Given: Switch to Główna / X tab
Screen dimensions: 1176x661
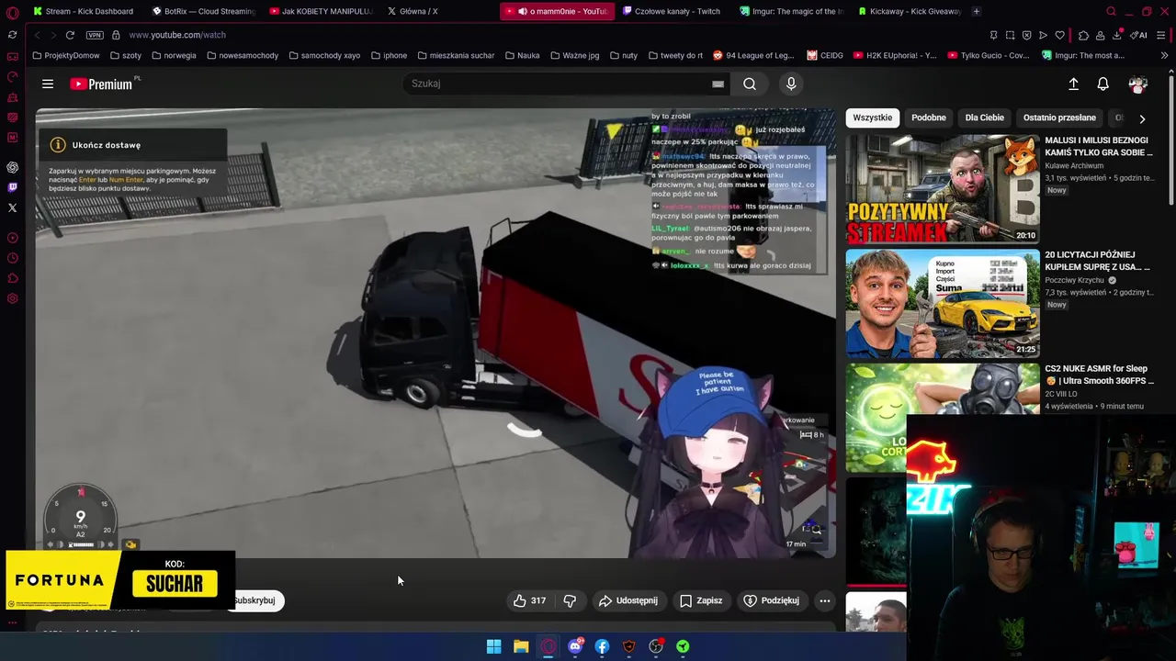Looking at the screenshot, I should click(x=412, y=11).
